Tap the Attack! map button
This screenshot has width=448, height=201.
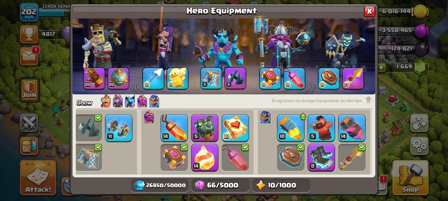tap(38, 178)
